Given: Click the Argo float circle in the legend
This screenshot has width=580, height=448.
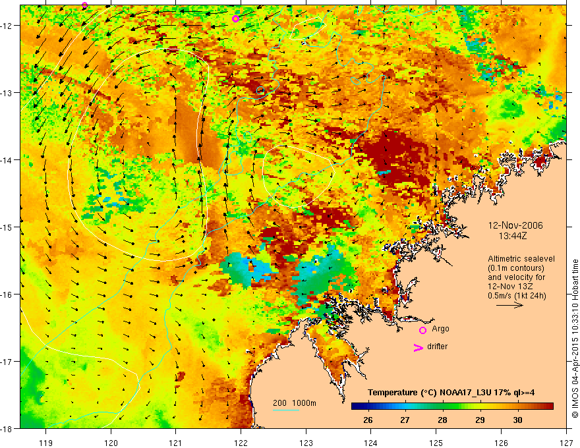Looking at the screenshot, I should tap(422, 330).
